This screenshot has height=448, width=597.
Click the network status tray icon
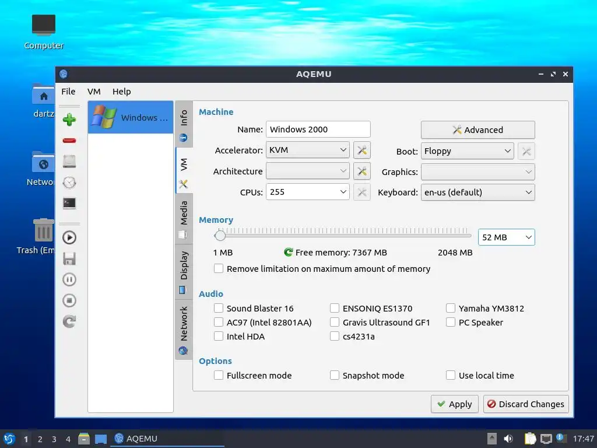click(x=546, y=439)
